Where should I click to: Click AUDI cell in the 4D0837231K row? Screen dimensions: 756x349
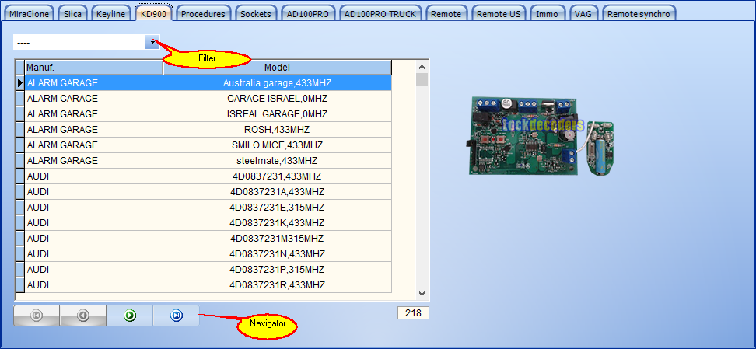tap(93, 223)
